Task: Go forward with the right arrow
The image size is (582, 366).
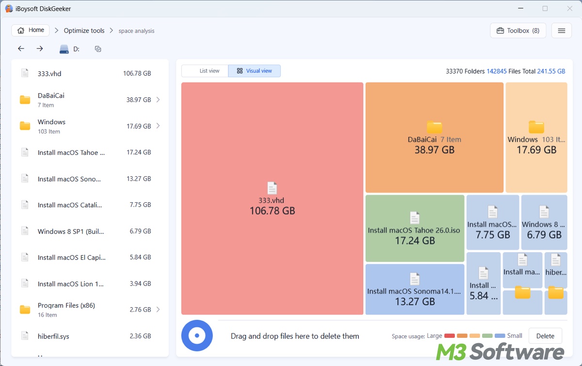Action: 40,49
